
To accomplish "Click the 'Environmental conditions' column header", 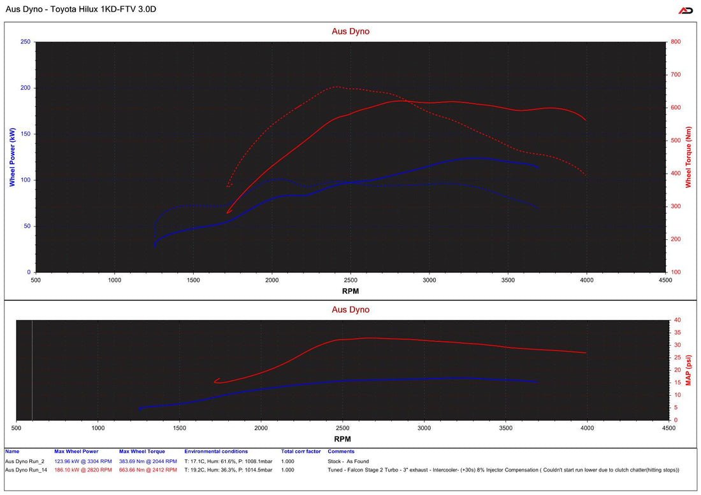I will (x=216, y=452).
